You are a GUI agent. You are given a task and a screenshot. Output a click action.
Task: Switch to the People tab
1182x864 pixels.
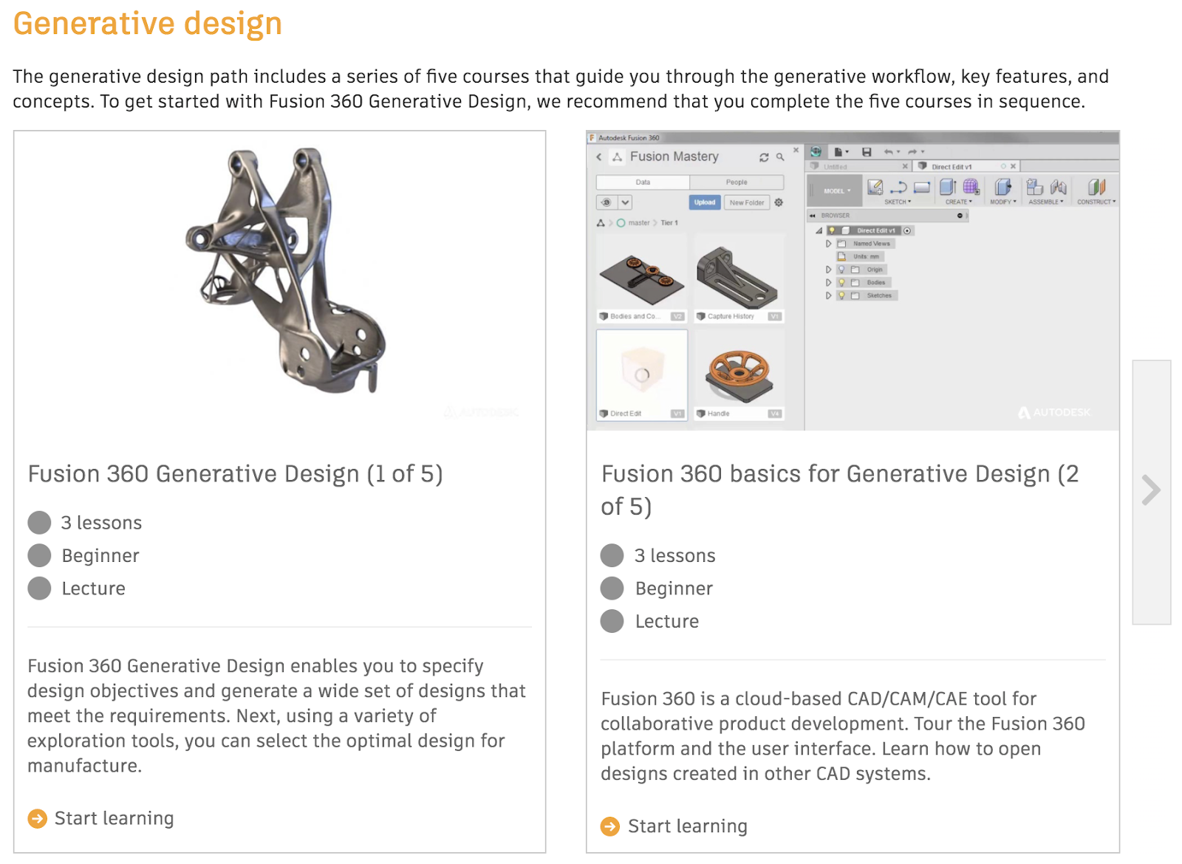coord(737,182)
